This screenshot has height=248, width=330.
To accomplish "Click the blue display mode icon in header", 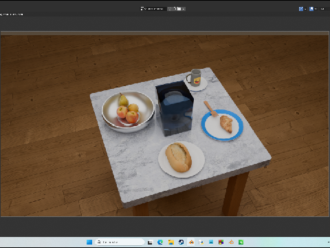I will 301,9.
